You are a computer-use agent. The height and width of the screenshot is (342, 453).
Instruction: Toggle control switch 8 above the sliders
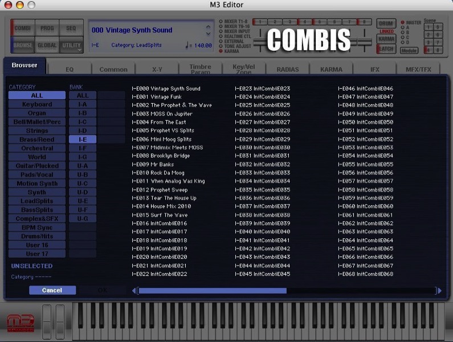(x=364, y=22)
